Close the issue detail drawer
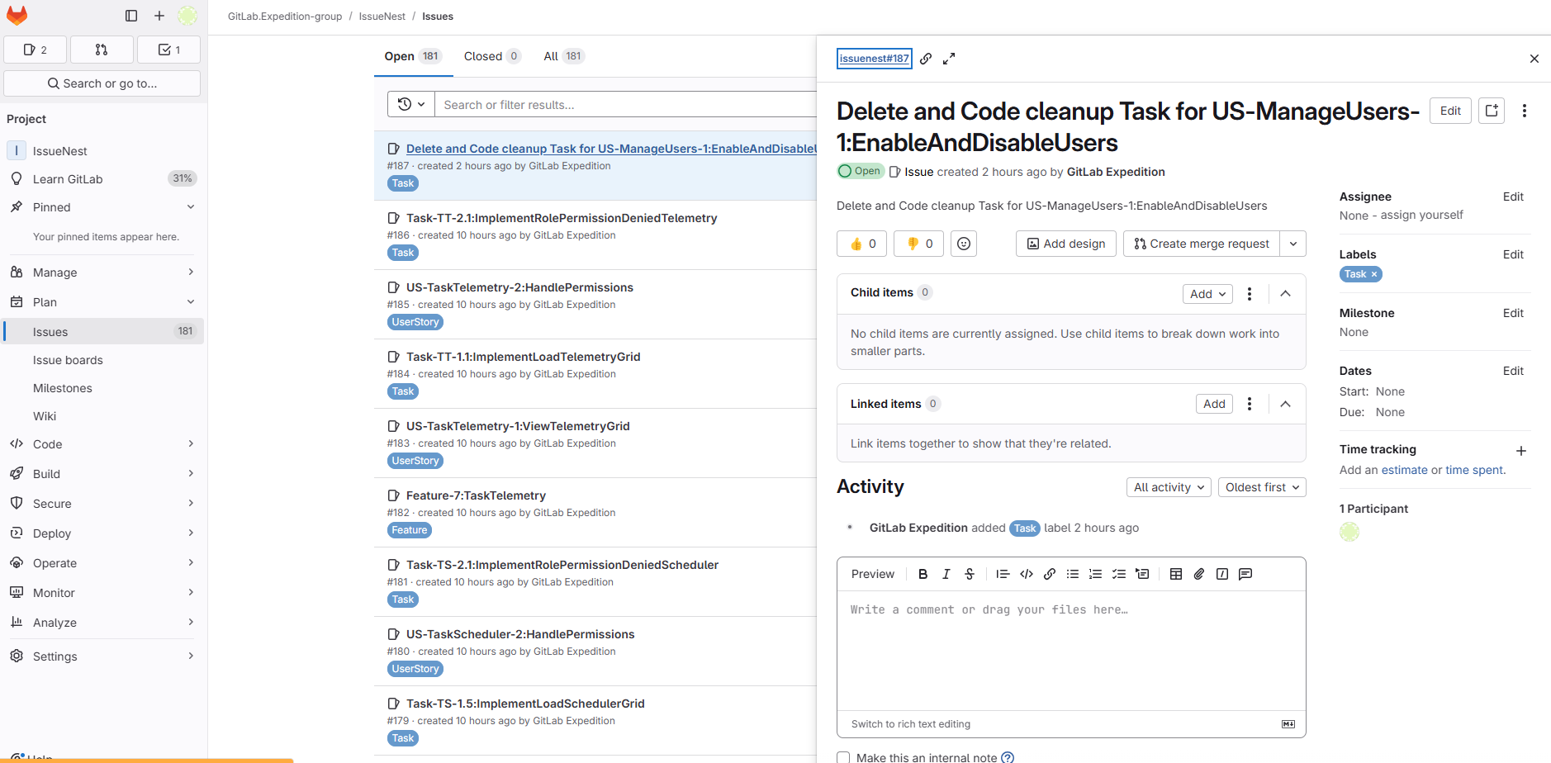The width and height of the screenshot is (1551, 763). click(1534, 59)
